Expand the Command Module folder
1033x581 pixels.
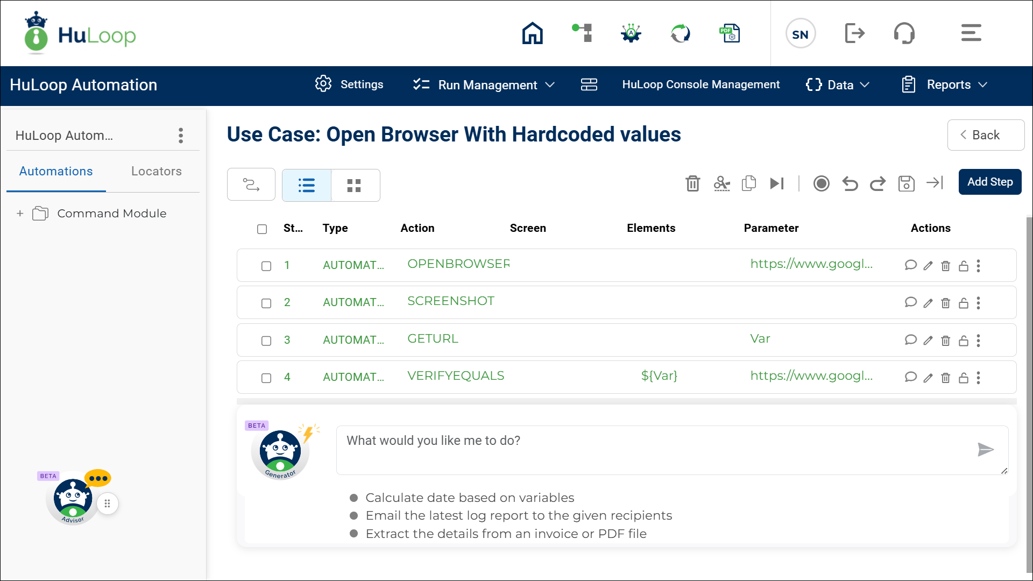coord(20,214)
